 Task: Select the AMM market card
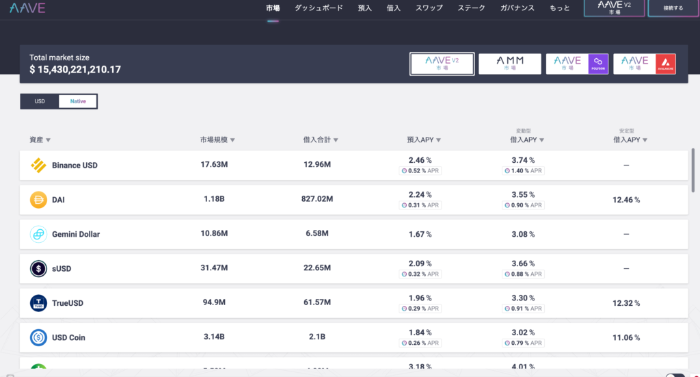tap(510, 64)
